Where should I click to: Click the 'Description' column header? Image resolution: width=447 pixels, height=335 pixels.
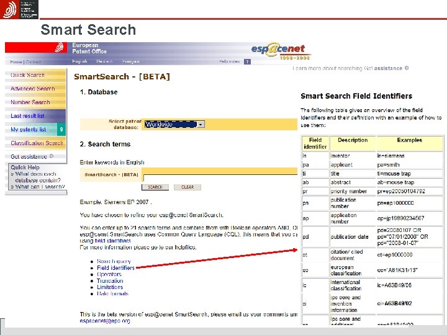(x=353, y=143)
